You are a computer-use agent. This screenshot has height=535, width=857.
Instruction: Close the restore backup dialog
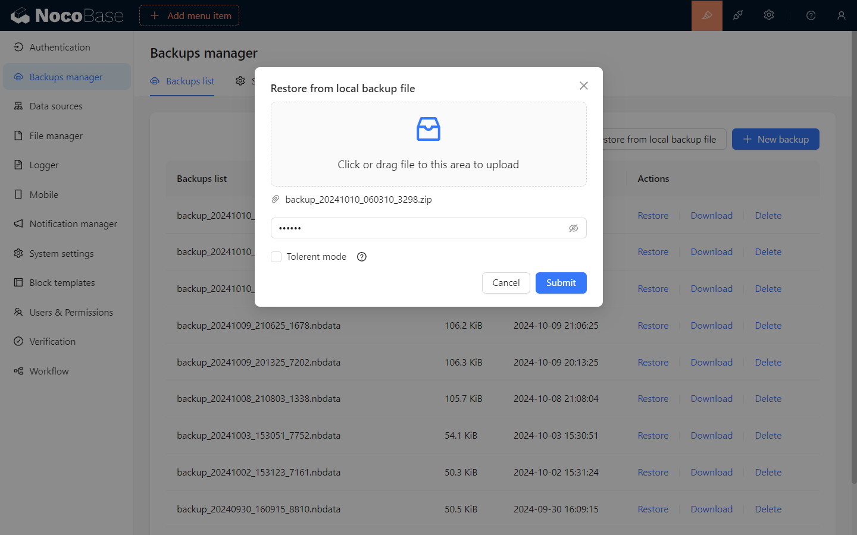[583, 86]
